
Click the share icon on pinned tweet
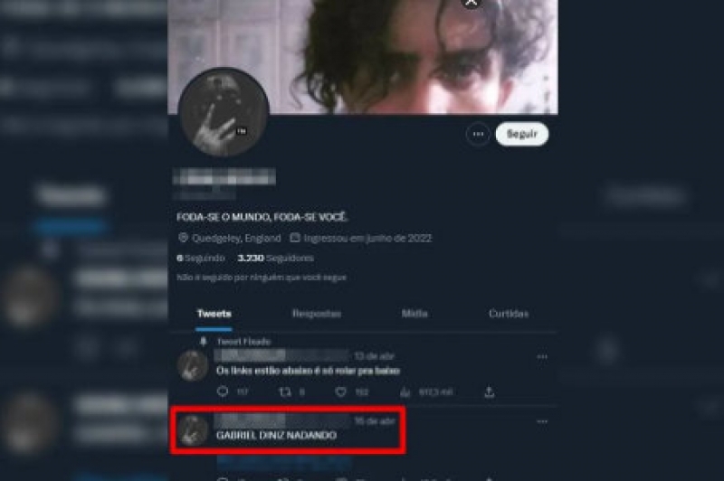coord(490,392)
